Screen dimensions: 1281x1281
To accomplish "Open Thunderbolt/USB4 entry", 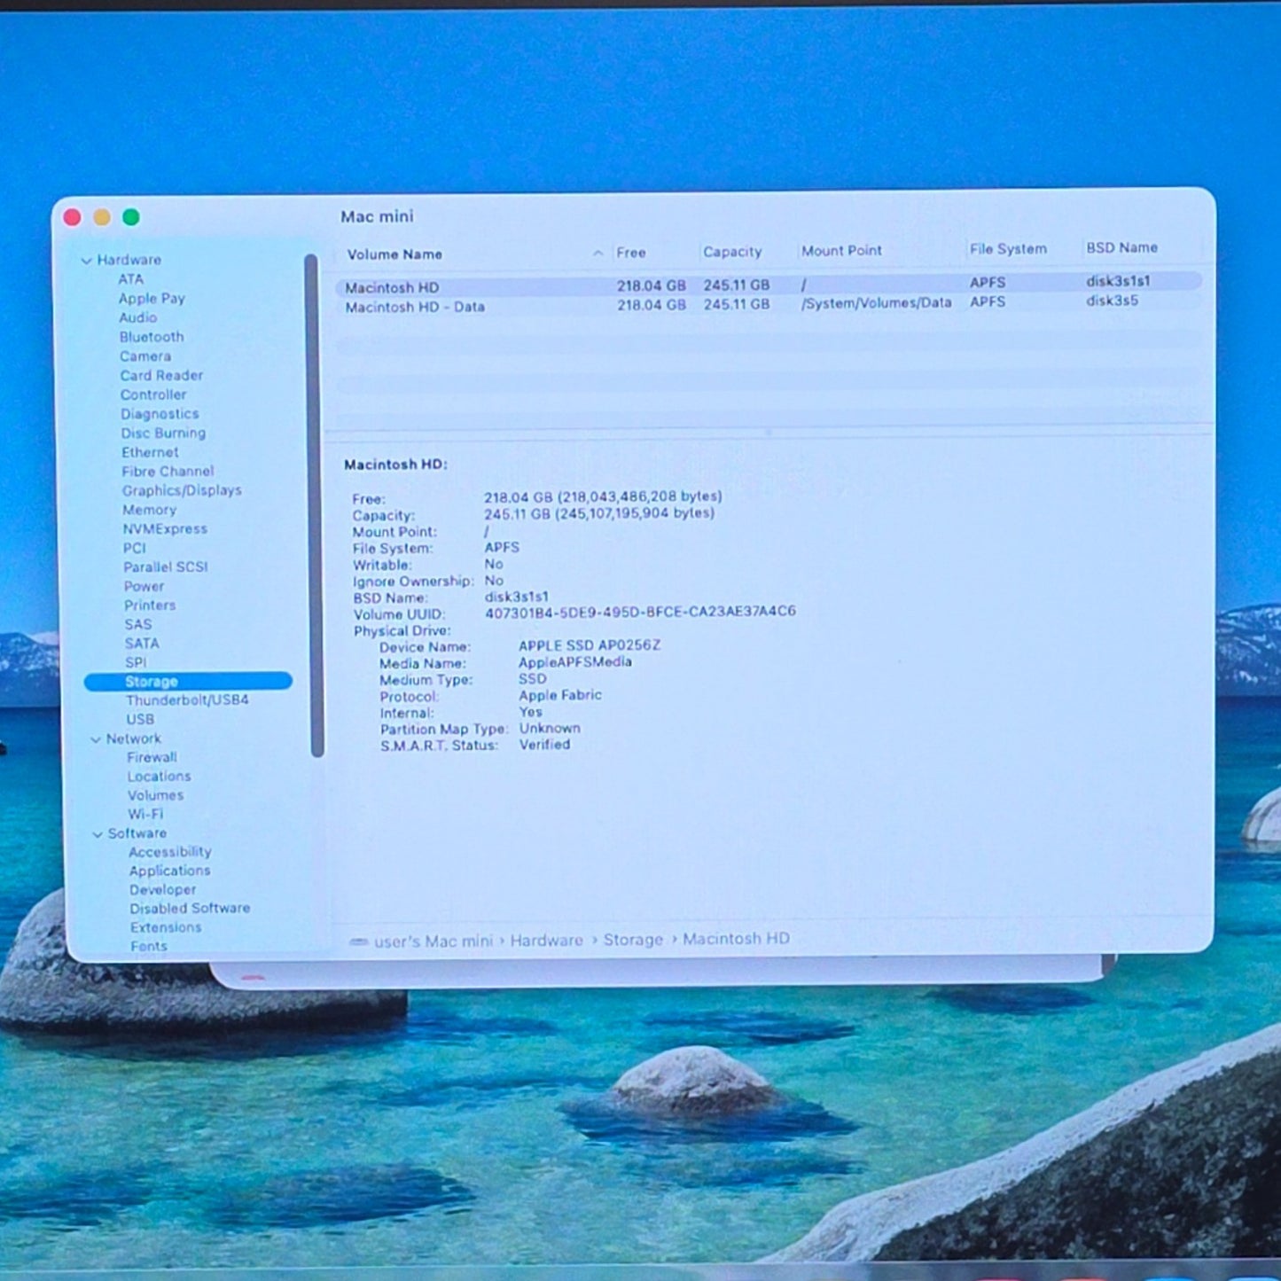I will [187, 700].
